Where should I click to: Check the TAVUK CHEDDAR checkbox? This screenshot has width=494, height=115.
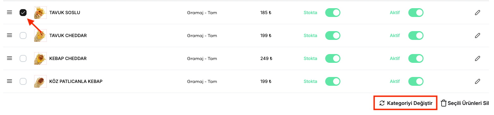coord(23,36)
